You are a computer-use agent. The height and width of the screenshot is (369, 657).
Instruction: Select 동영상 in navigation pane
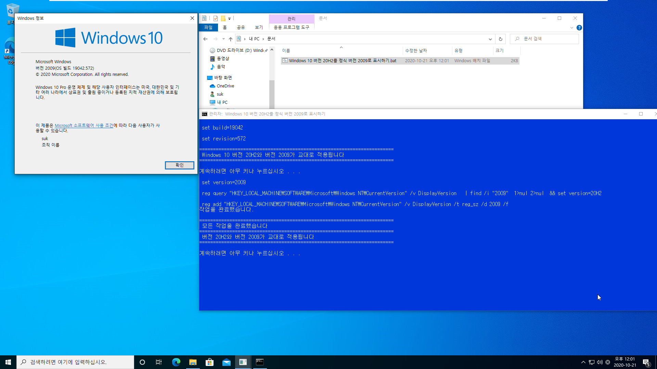pyautogui.click(x=219, y=59)
